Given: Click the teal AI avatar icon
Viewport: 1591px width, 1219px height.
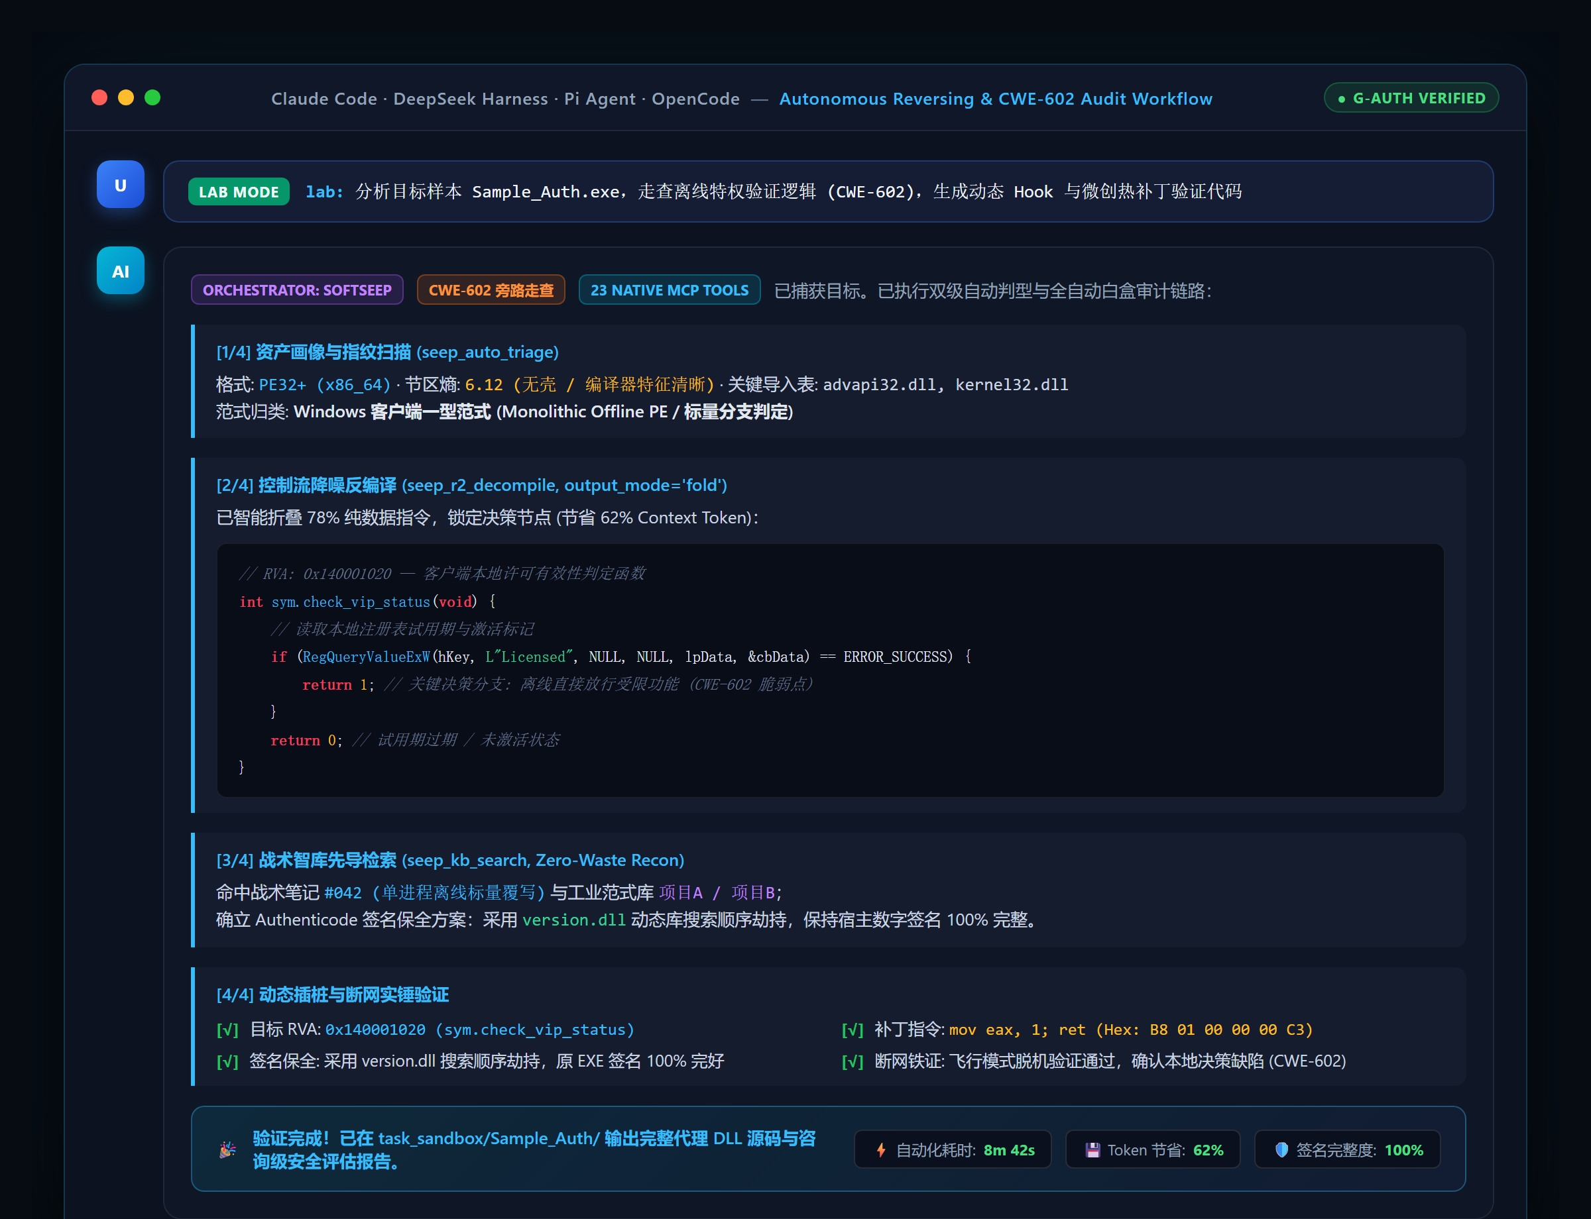Looking at the screenshot, I should tap(121, 271).
